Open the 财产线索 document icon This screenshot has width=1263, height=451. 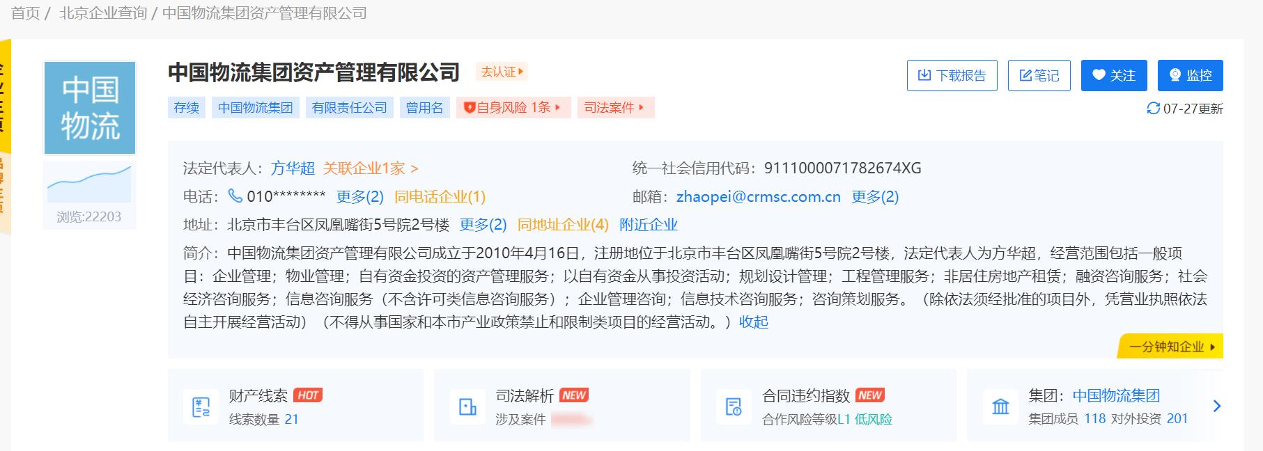click(x=201, y=407)
